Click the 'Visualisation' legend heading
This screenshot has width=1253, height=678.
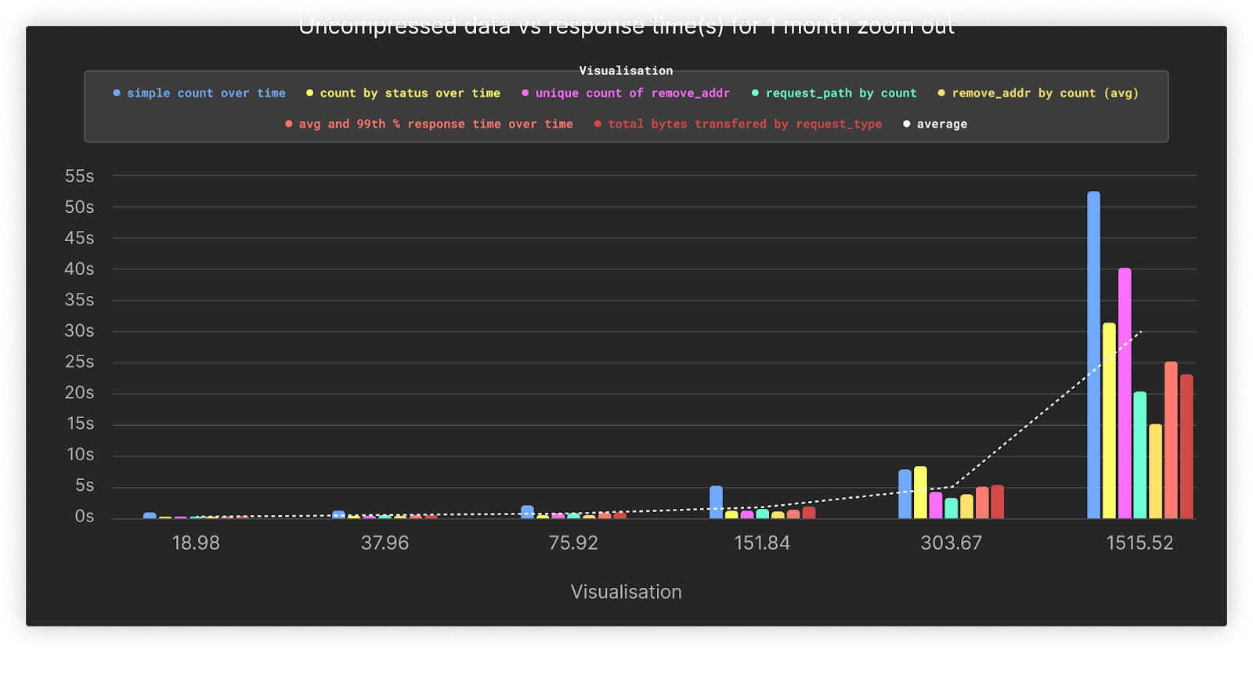pyautogui.click(x=626, y=70)
